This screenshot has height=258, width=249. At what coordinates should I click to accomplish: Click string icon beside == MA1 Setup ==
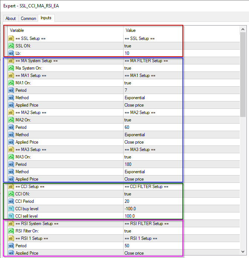[x=11, y=76]
